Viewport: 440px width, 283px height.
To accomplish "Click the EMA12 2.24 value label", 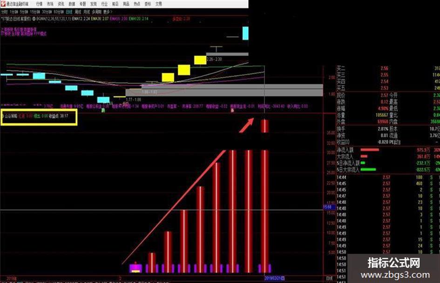I will [81, 19].
